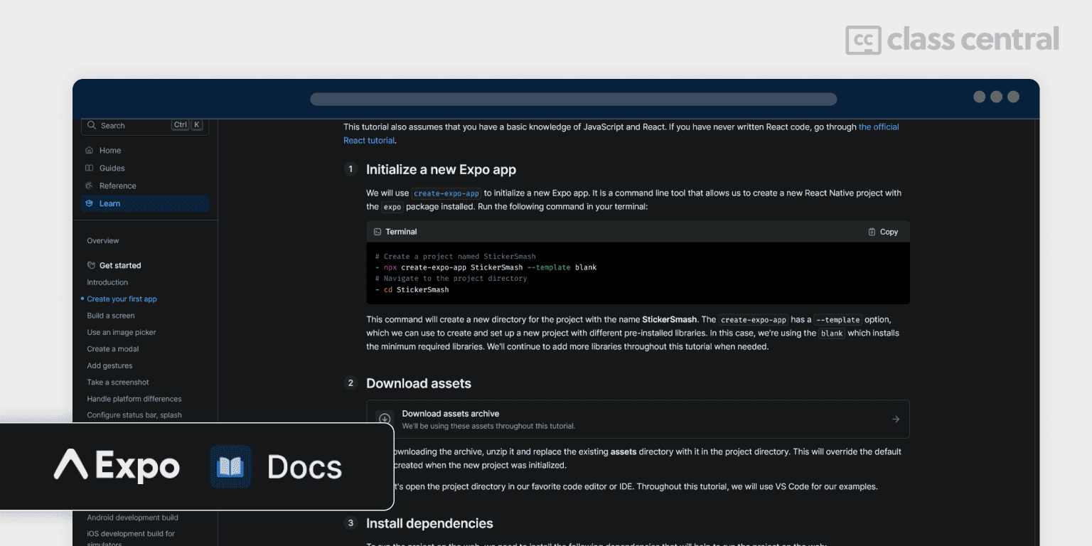Screen dimensions: 1092x546
Task: Open Use an image picker page
Action: [122, 333]
